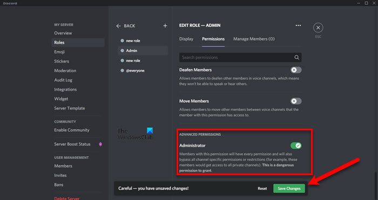The height and width of the screenshot is (200, 378).
Task: Turn off the Administrator permission toggle
Action: (296, 145)
